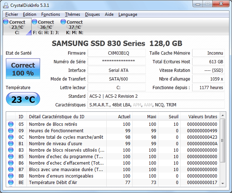Open the Edition menu
Viewport: 232px width, 193px height.
click(29, 14)
